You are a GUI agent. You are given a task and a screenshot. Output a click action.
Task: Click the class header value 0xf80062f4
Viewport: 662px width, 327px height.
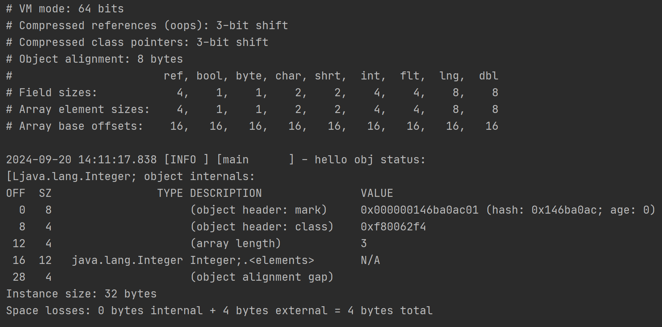point(393,227)
